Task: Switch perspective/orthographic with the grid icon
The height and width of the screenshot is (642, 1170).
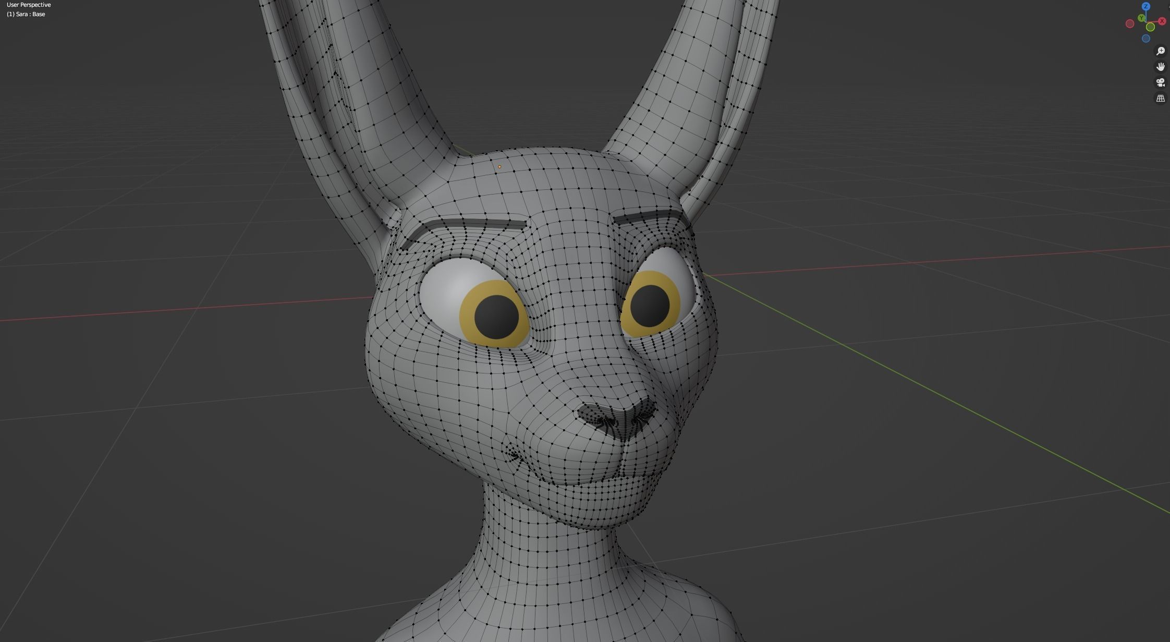Action: click(1161, 98)
